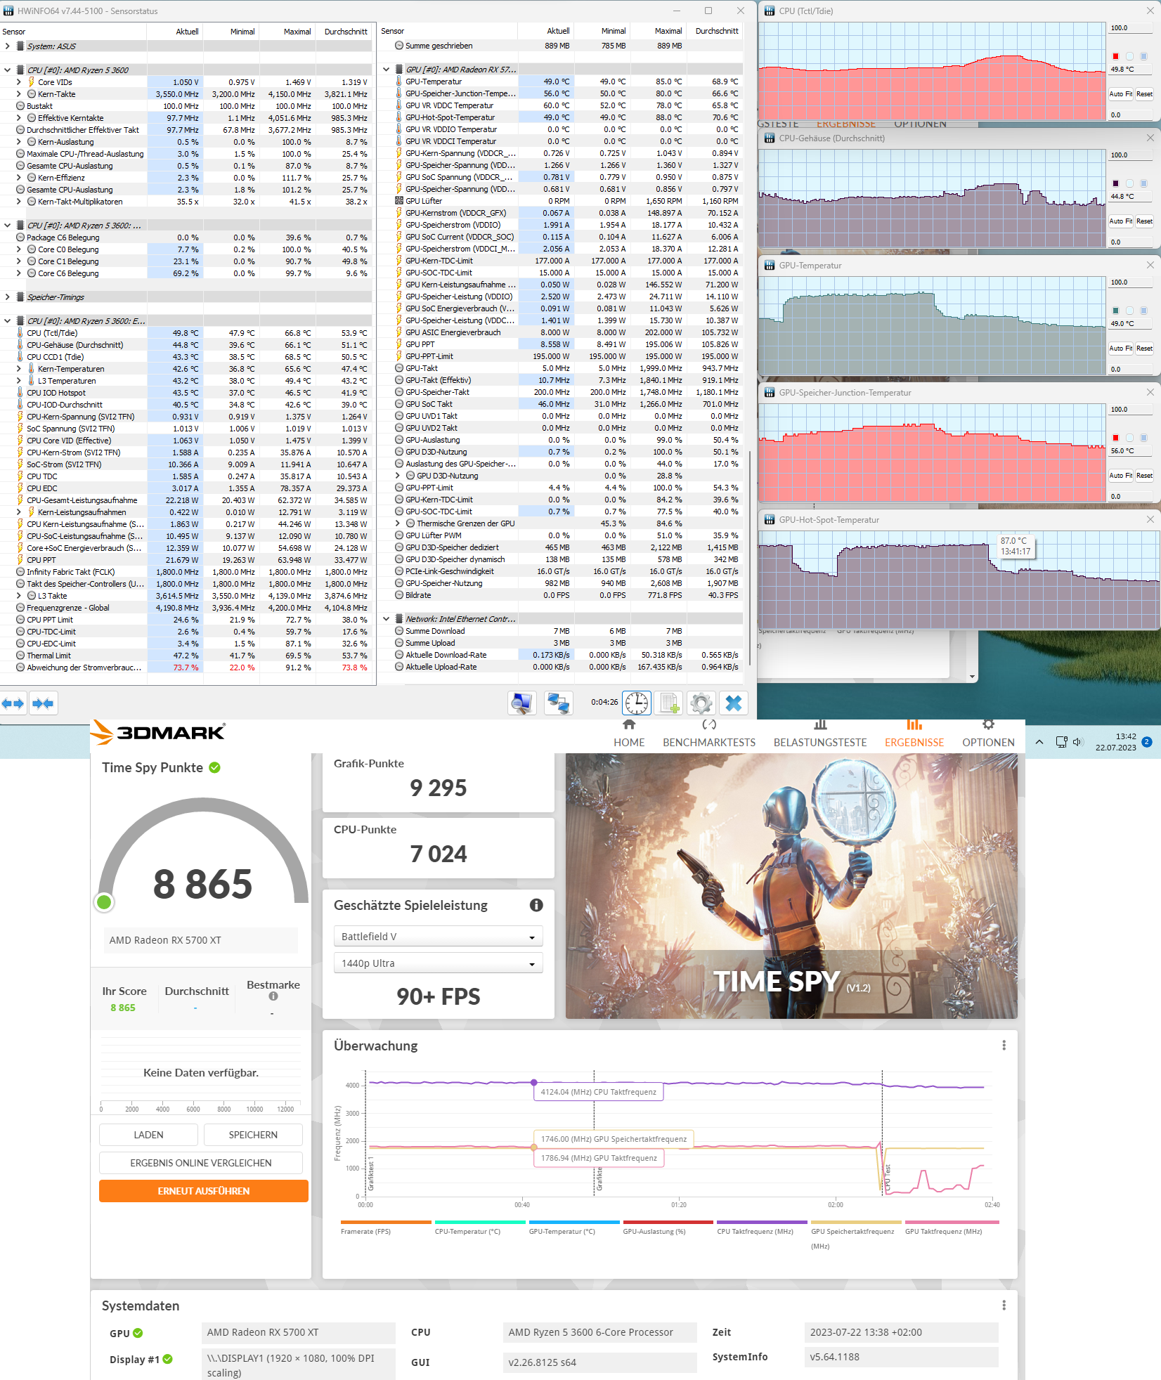This screenshot has width=1161, height=1380.
Task: Click the 3DMark Home house icon
Action: click(629, 724)
